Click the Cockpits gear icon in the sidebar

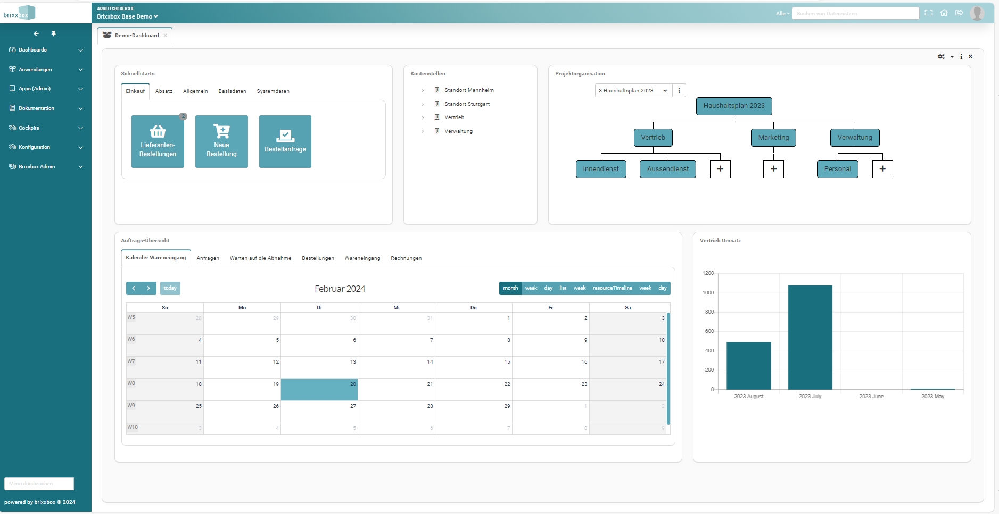pyautogui.click(x=12, y=128)
